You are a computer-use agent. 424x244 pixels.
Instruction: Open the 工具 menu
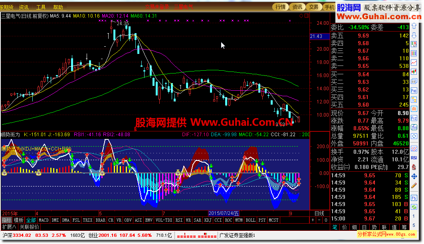(x=41, y=7)
